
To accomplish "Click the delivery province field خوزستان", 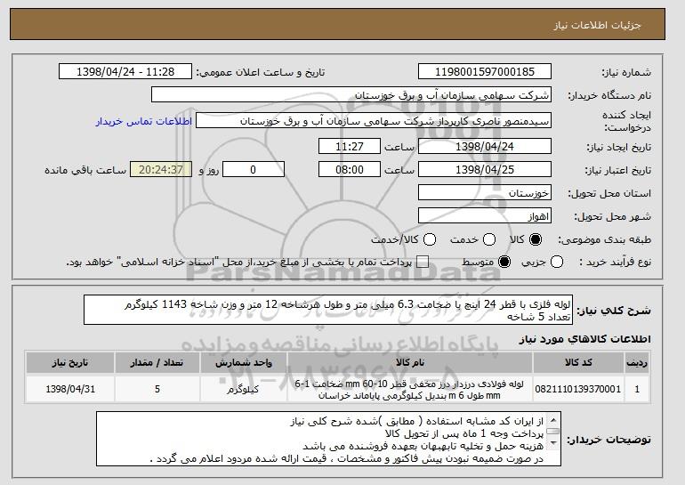I will tap(485, 193).
